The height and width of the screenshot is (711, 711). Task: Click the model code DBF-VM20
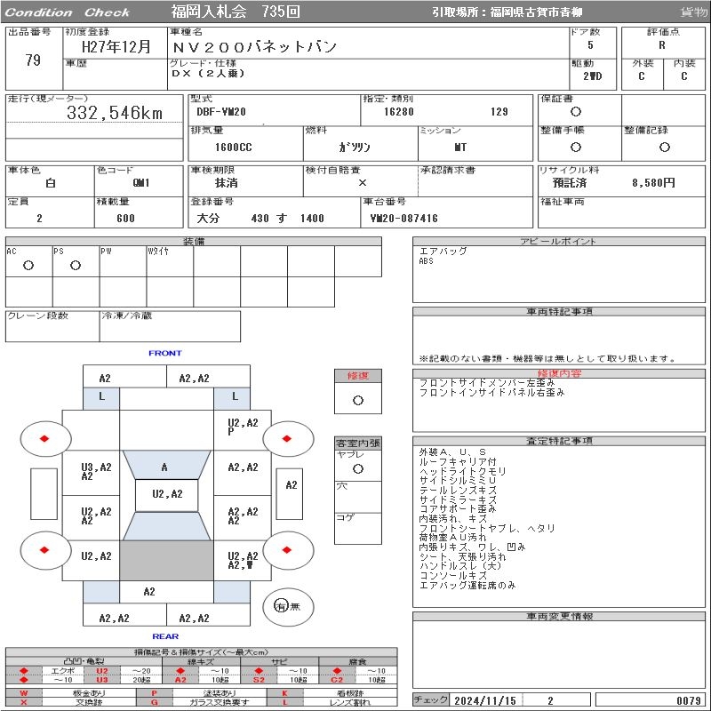[221, 112]
